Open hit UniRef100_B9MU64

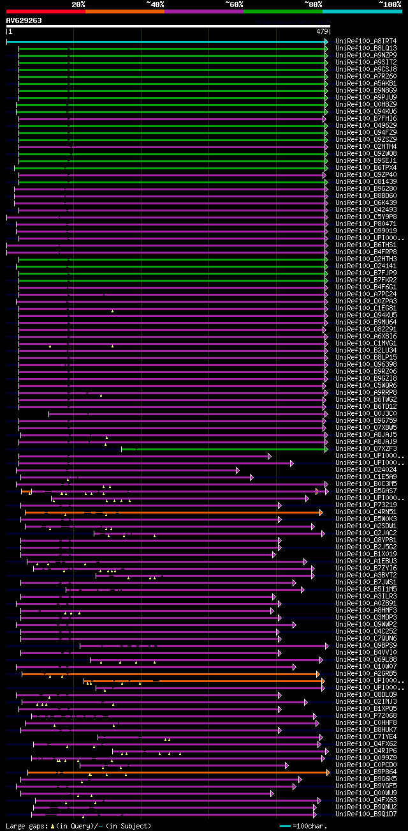tap(366, 322)
